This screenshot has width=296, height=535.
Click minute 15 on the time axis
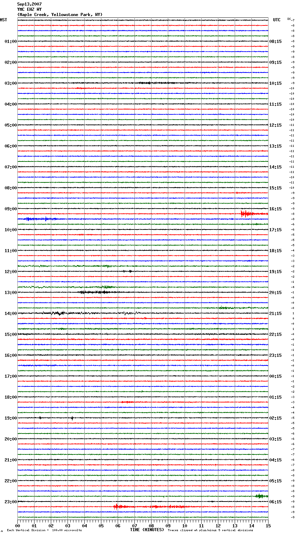click(268, 526)
